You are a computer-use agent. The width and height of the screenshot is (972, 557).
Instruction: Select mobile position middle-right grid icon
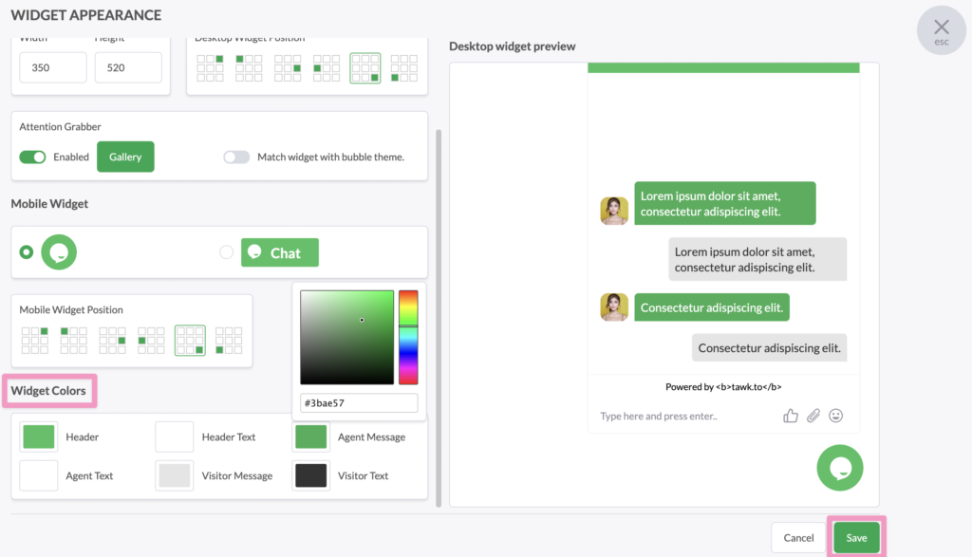coord(112,341)
